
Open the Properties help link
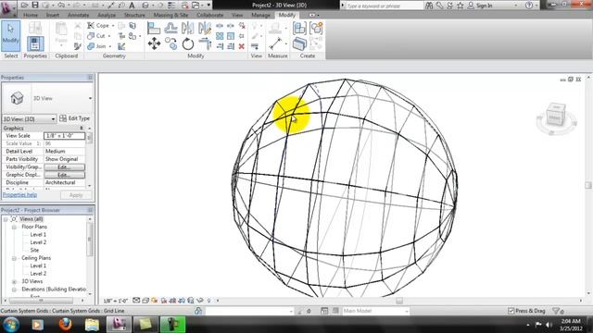[x=19, y=195]
